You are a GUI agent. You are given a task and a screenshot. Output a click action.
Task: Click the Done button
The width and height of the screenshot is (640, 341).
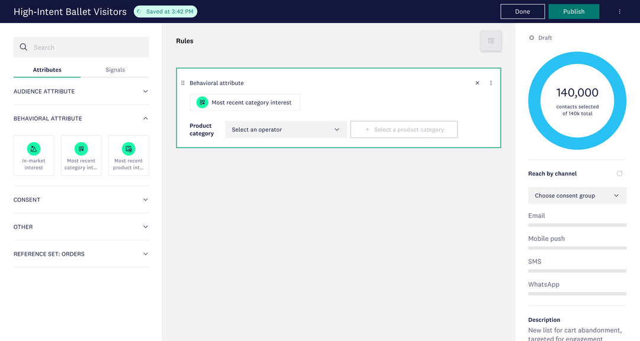pyautogui.click(x=522, y=11)
